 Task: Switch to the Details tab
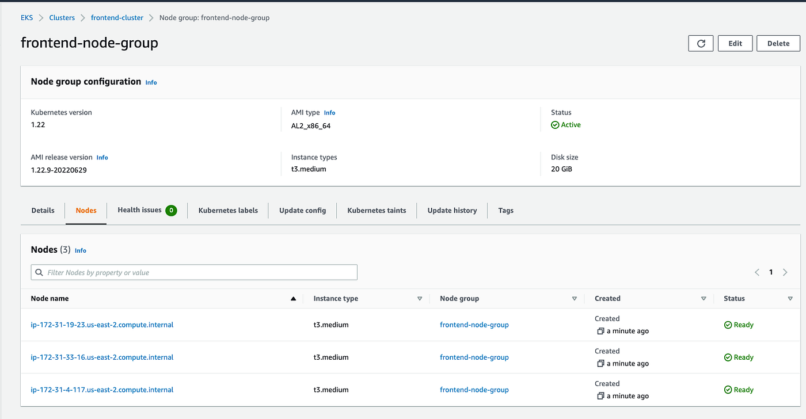[x=43, y=211]
